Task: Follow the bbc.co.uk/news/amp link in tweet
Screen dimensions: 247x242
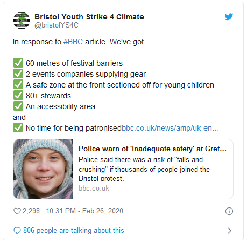Action: [170, 128]
